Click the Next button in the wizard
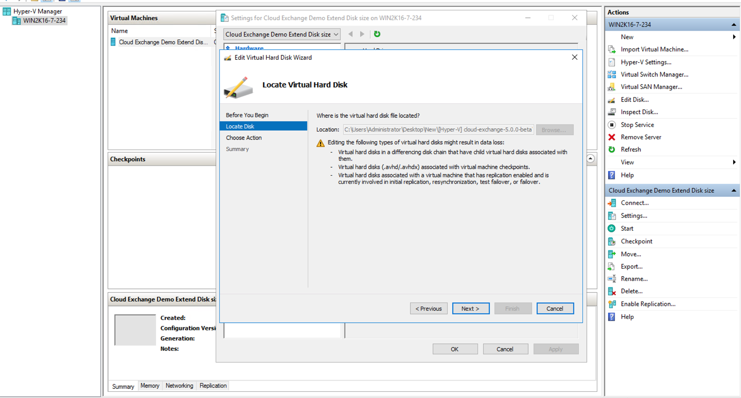This screenshot has height=398, width=741. (x=471, y=308)
